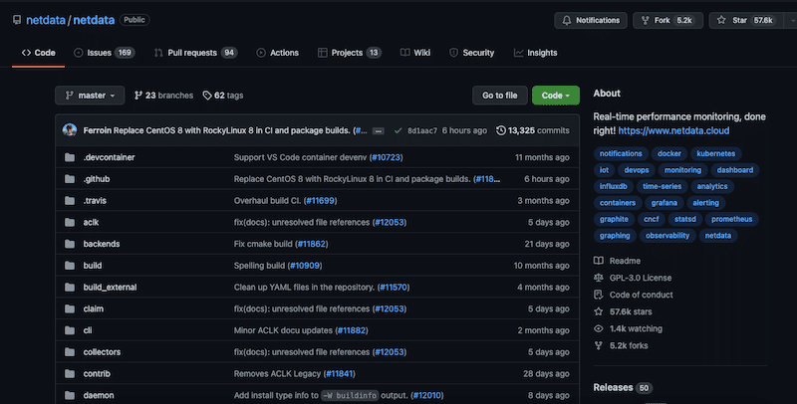Viewport: 797px width, 404px height.
Task: Open pull request #11699 link
Action: point(320,200)
